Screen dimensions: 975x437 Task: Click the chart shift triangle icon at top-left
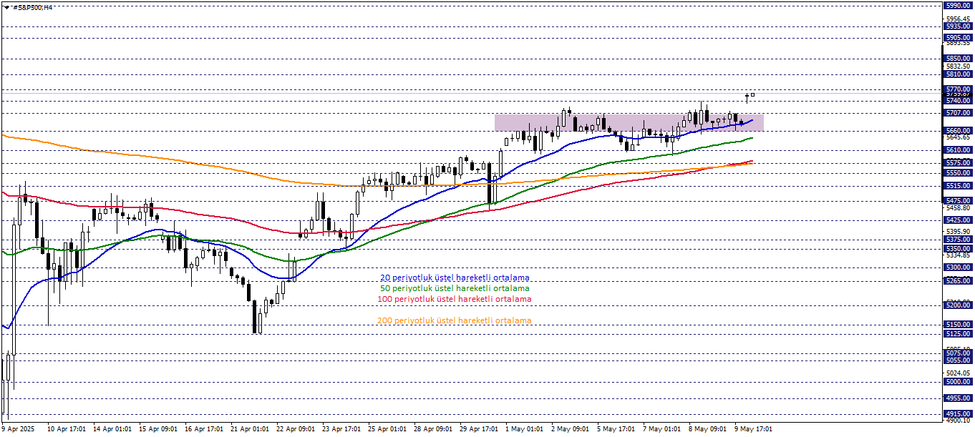(7, 7)
